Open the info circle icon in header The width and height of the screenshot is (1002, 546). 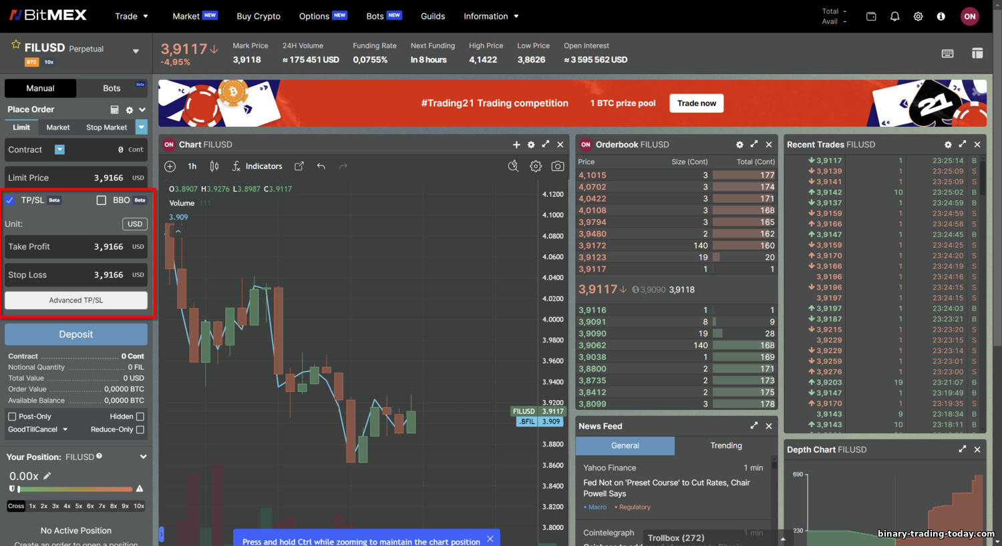tap(941, 17)
